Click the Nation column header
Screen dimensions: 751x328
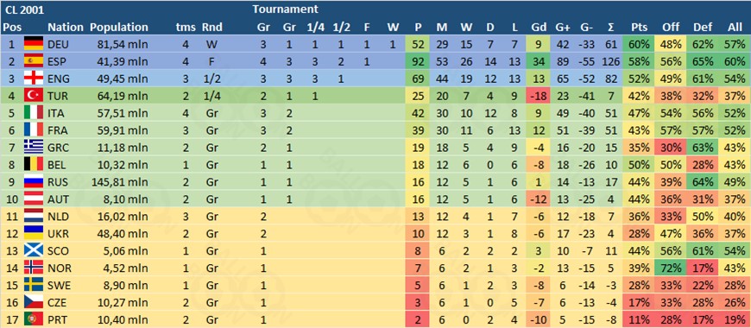pyautogui.click(x=66, y=28)
